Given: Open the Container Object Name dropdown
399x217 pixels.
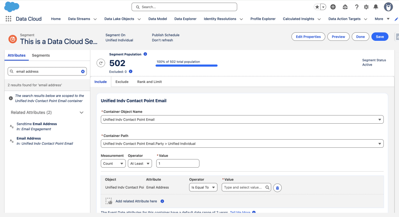Looking at the screenshot, I should click(x=242, y=120).
